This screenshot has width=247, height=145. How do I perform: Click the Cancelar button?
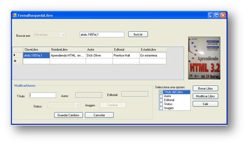coord(99,115)
